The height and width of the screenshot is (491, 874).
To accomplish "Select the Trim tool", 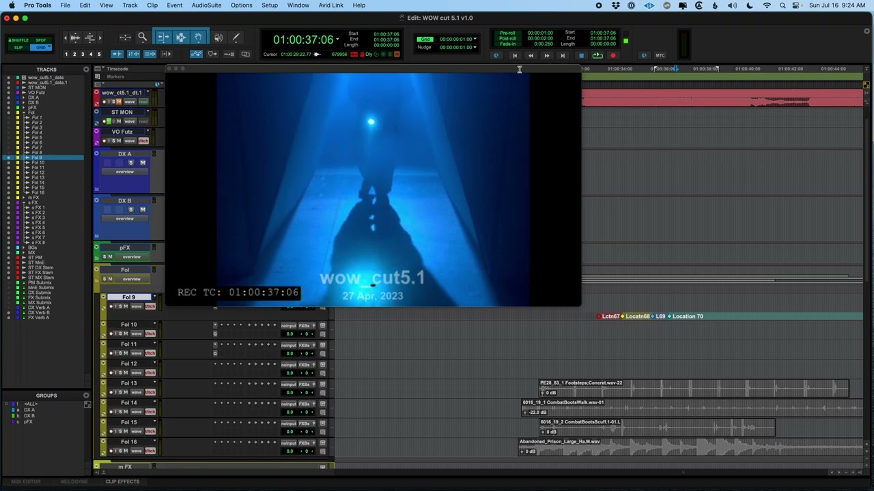I will pos(163,38).
